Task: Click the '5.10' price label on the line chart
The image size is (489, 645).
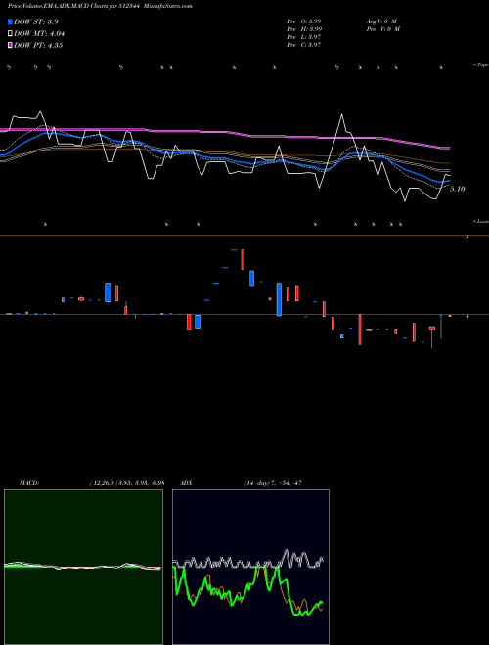Action: (458, 189)
